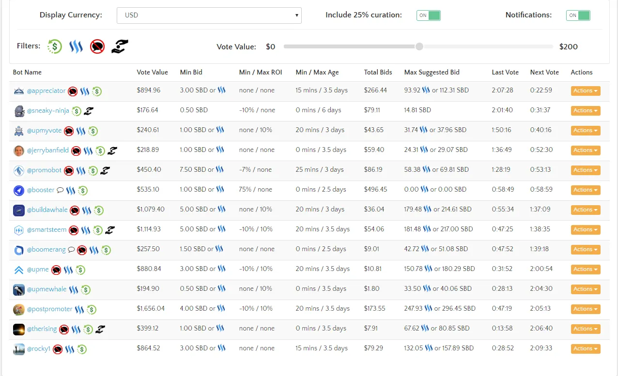618x376 pixels.
Task: Toggle the Include 25% curation switch
Action: pyautogui.click(x=429, y=15)
